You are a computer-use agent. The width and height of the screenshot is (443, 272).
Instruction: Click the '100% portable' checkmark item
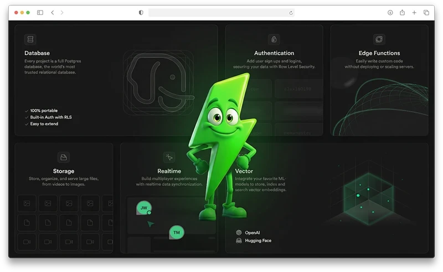point(41,111)
